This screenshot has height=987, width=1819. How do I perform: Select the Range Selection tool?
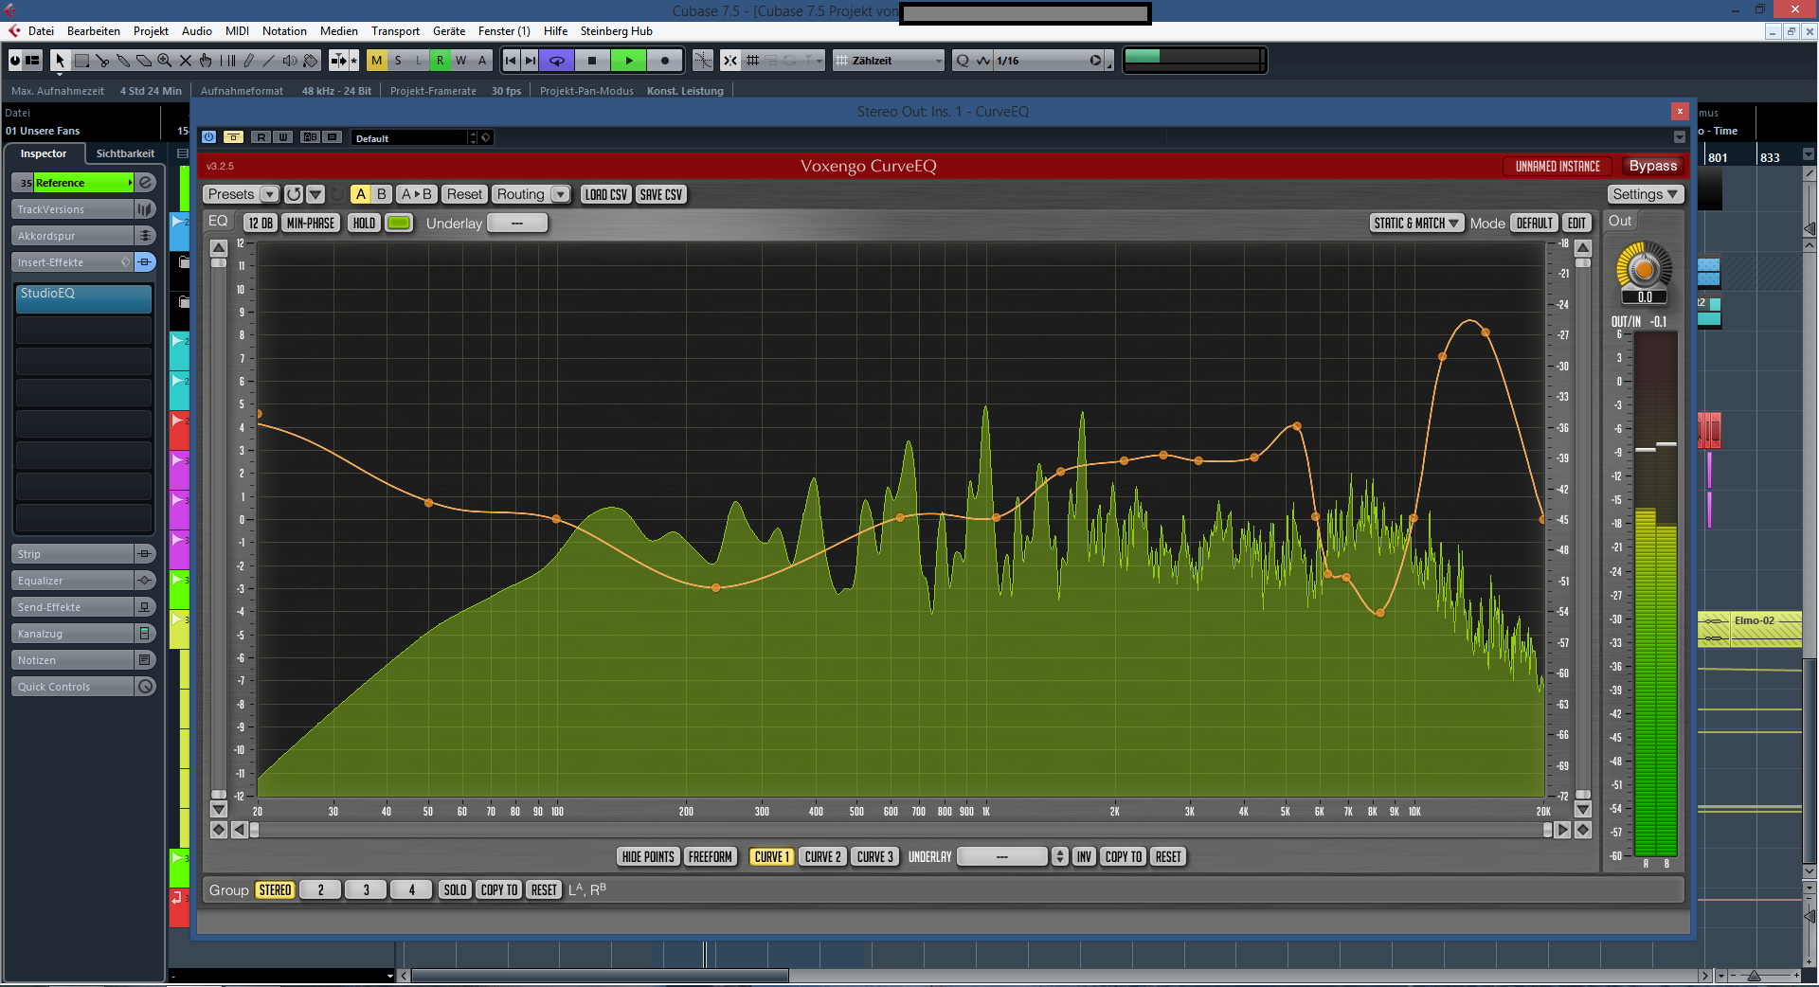tap(81, 61)
